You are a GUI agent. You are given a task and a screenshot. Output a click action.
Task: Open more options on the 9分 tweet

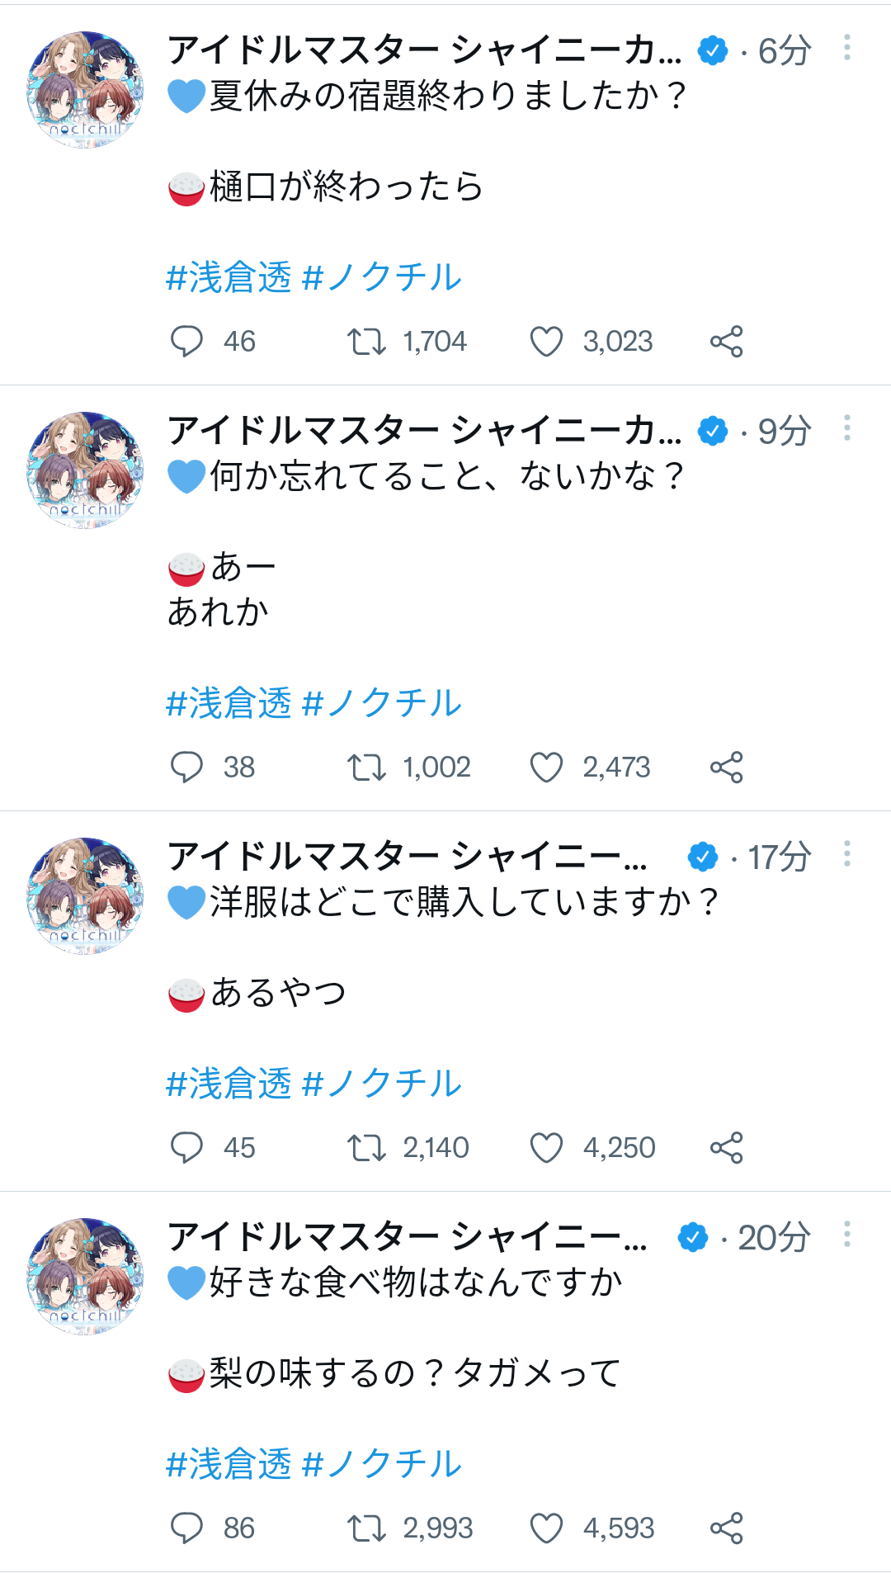[846, 428]
